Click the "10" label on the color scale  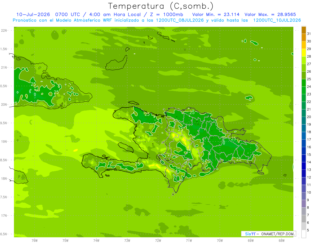(309, 192)
